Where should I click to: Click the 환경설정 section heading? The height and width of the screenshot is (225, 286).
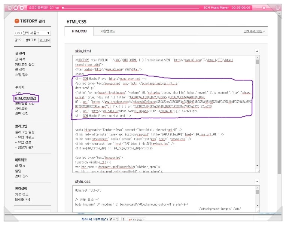point(21,189)
